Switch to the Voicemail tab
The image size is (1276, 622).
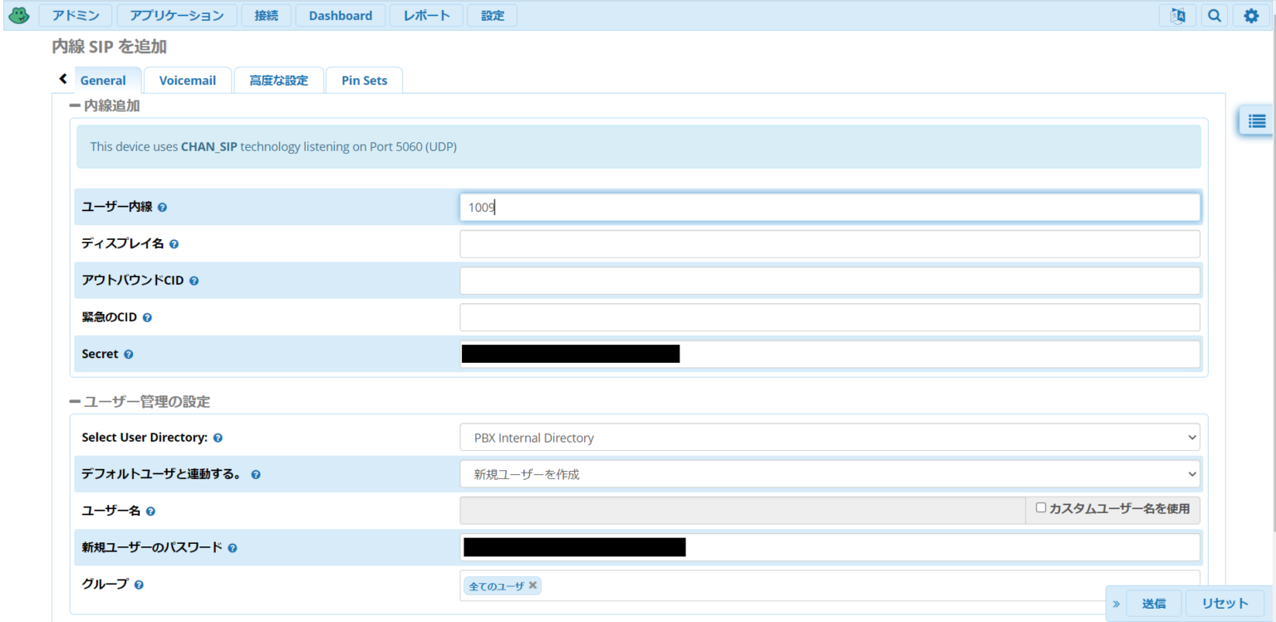pos(187,80)
